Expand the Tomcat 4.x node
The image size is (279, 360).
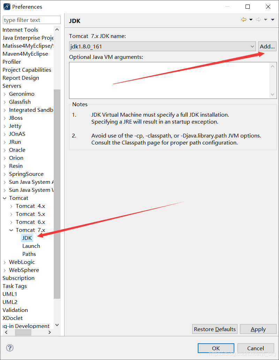point(11,206)
